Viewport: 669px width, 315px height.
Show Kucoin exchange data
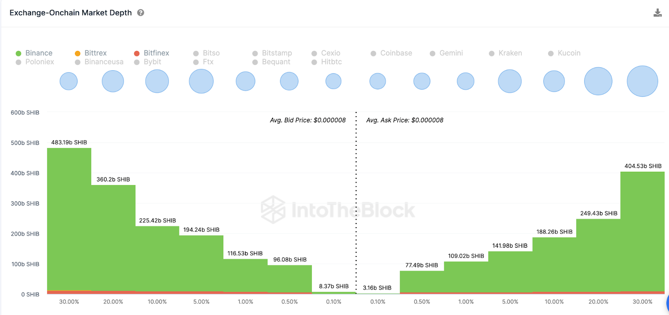point(569,53)
